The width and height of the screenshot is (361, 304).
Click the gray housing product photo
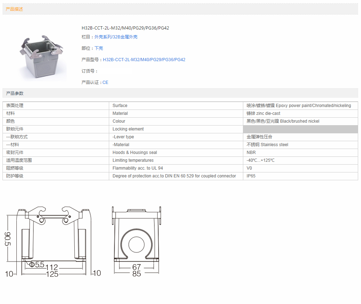[x=43, y=57]
